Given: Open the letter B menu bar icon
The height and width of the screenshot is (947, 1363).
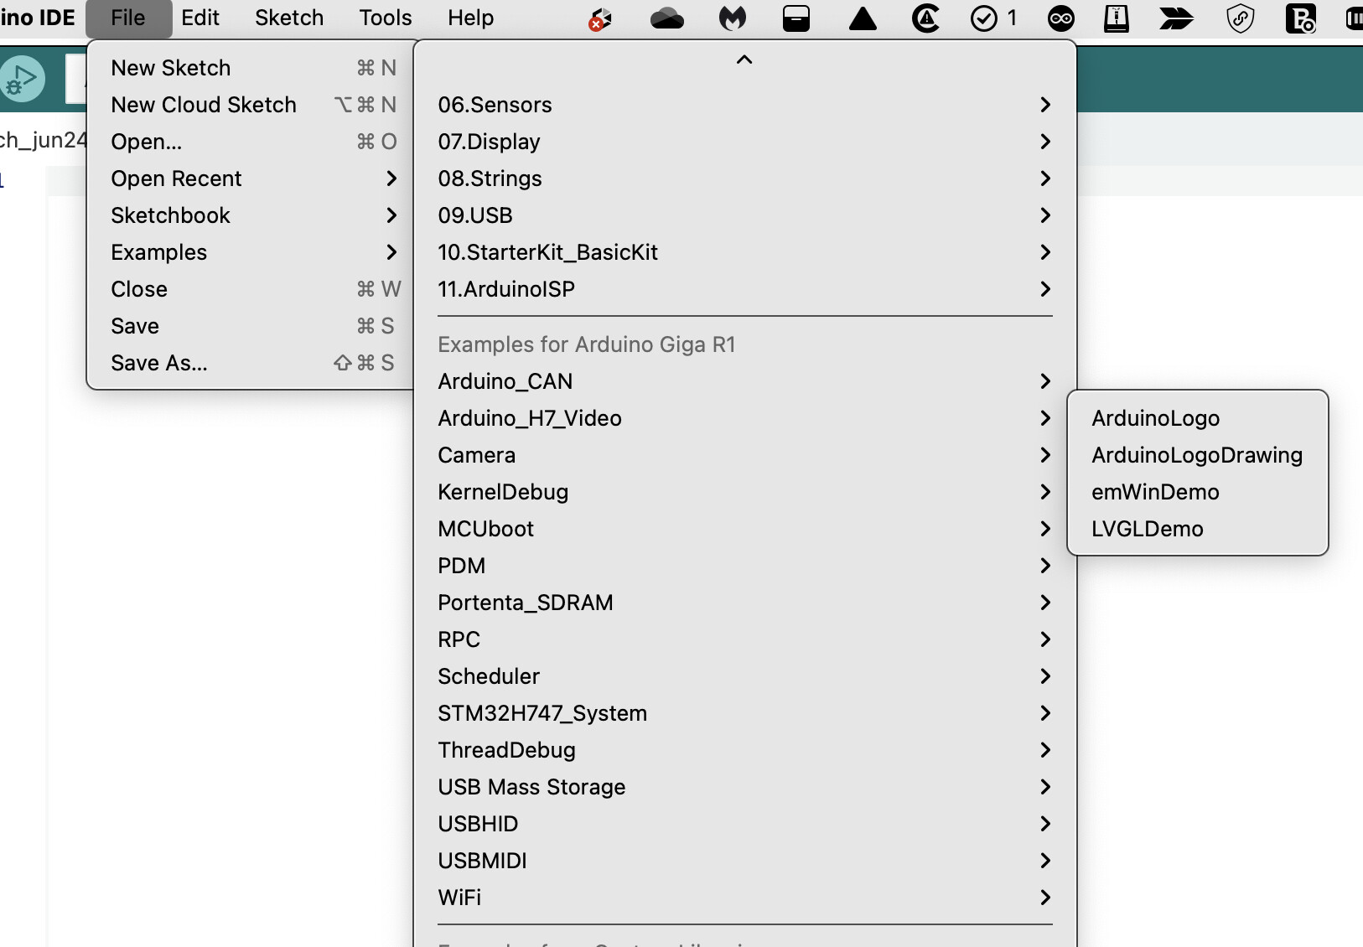Looking at the screenshot, I should click(1300, 18).
